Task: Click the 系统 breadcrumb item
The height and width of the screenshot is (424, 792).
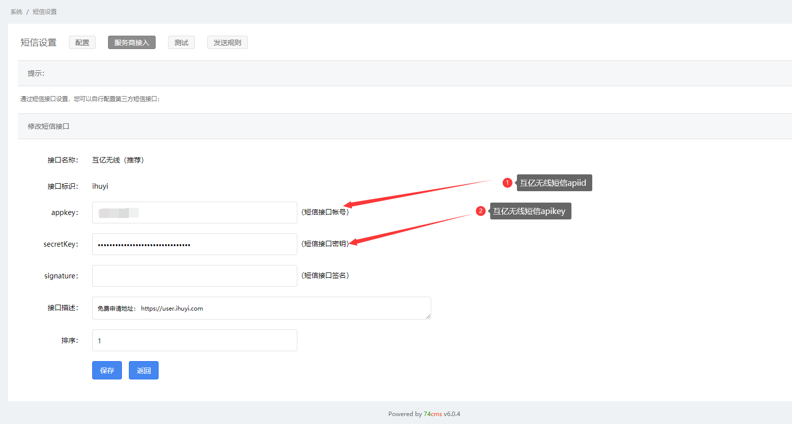Action: pyautogui.click(x=16, y=12)
